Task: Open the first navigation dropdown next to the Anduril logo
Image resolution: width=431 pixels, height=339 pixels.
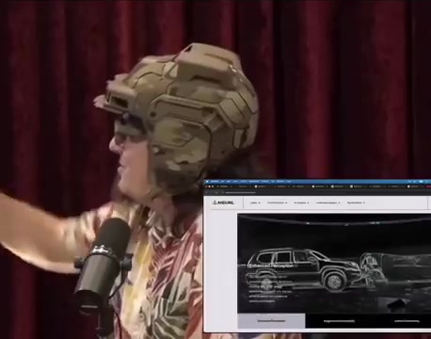Action: click(x=255, y=202)
